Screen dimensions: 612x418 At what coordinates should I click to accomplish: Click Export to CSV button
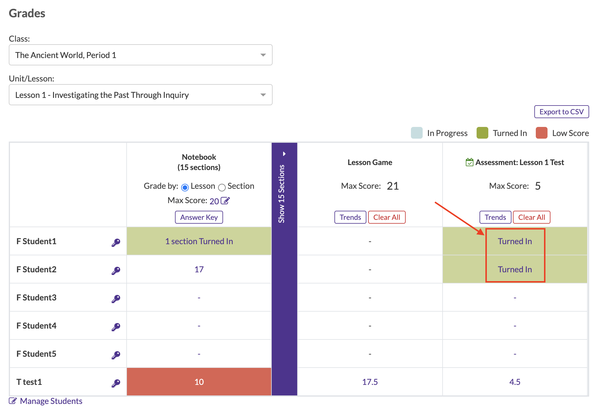[x=561, y=112]
